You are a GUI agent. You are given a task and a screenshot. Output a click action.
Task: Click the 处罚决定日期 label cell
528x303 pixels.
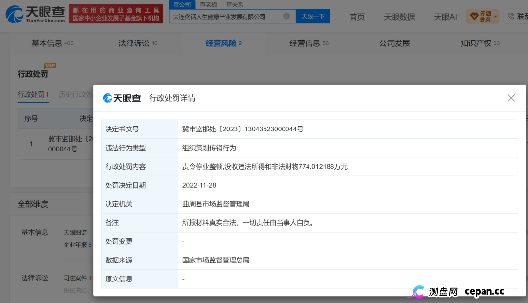[139, 186]
